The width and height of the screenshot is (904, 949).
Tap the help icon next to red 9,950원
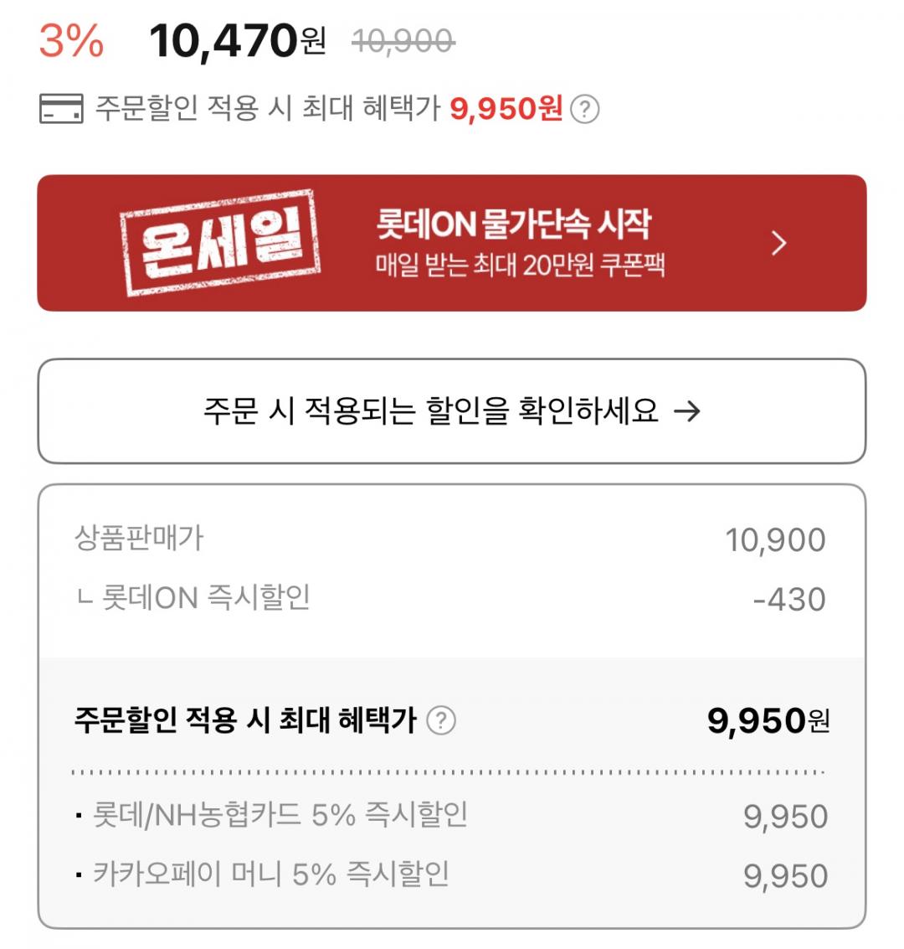[585, 109]
